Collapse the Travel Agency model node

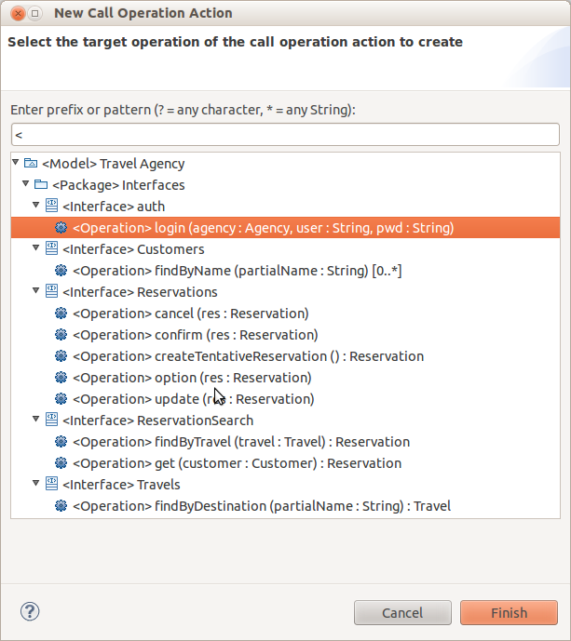coord(16,162)
